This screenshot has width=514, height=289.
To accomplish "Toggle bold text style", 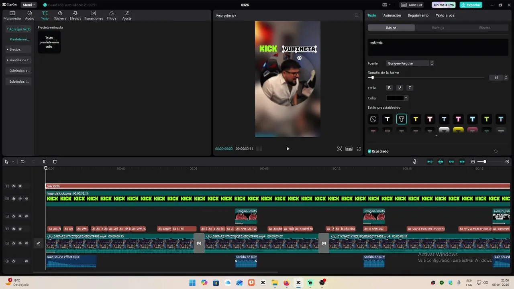I will (x=389, y=88).
